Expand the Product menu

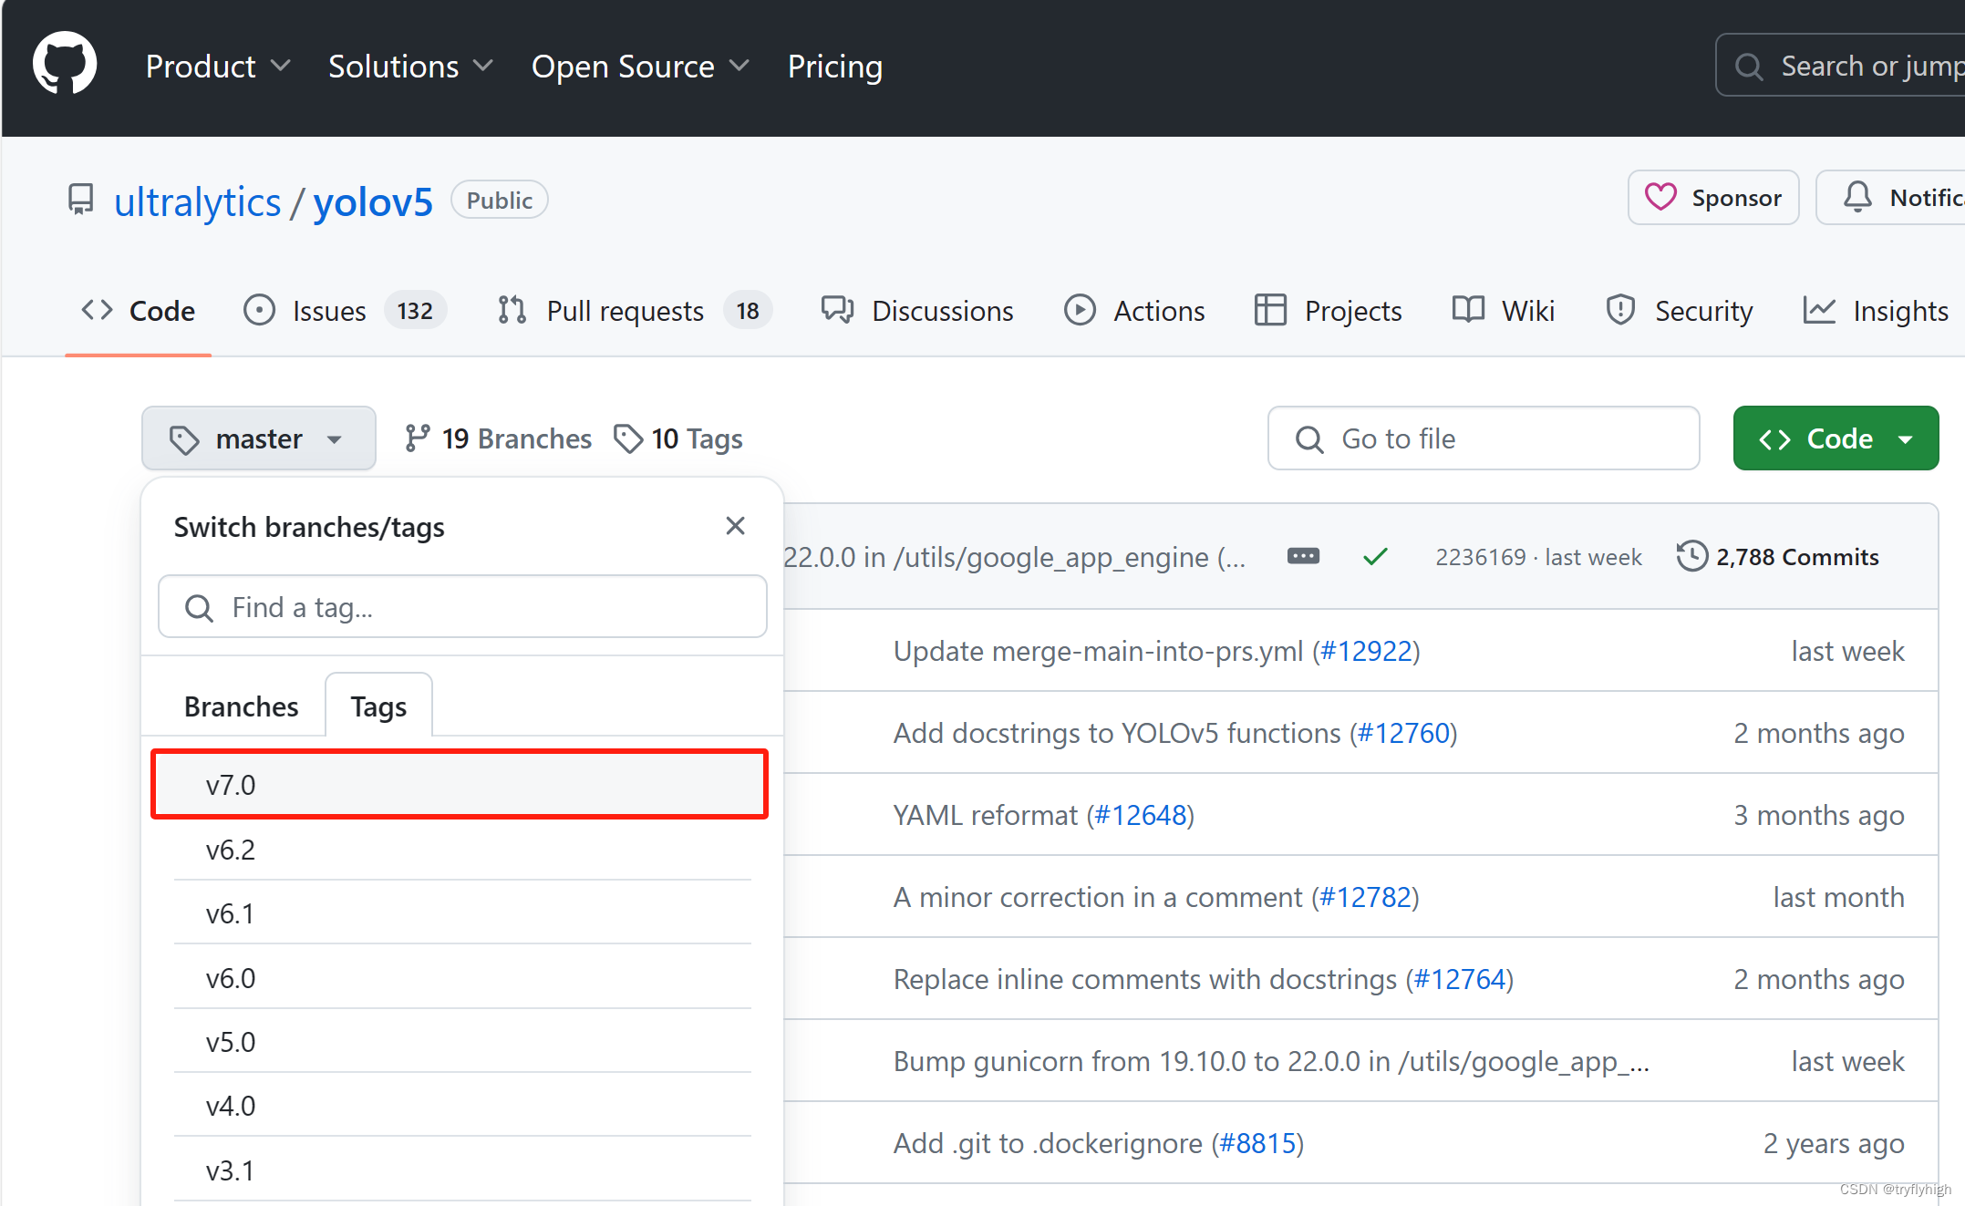218,67
